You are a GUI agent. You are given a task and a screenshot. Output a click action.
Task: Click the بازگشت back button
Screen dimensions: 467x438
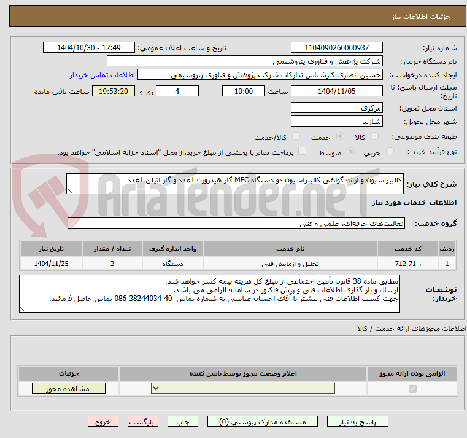click(x=142, y=422)
